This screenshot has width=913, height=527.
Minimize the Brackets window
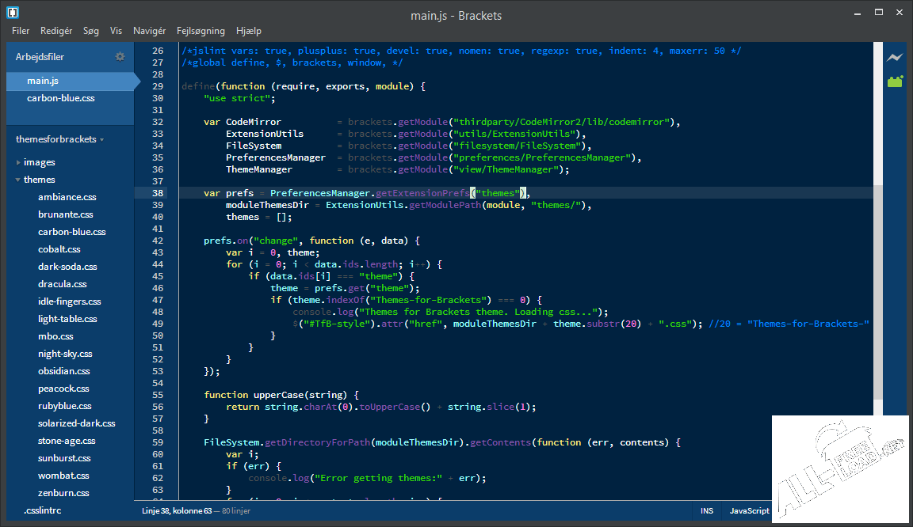click(857, 13)
